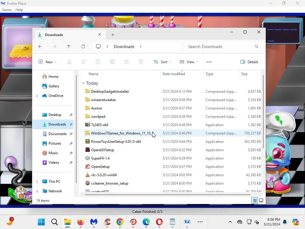Click the Rename icon in toolbar
This screenshot has height=229, width=305.
click(x=112, y=62)
